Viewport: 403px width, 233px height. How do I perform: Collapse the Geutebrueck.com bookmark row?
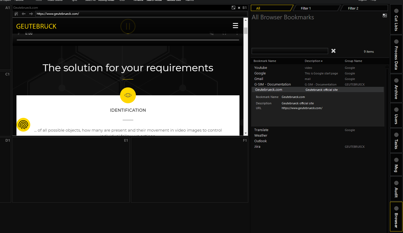(318, 90)
